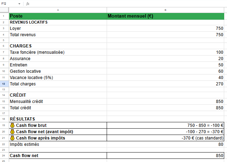The width and height of the screenshot is (227, 162).
Task: Click money bag icon in Cash flow net (avant impôt) row
Action: coord(12,132)
